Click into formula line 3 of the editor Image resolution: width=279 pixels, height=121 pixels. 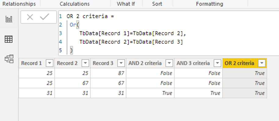coord(133,33)
